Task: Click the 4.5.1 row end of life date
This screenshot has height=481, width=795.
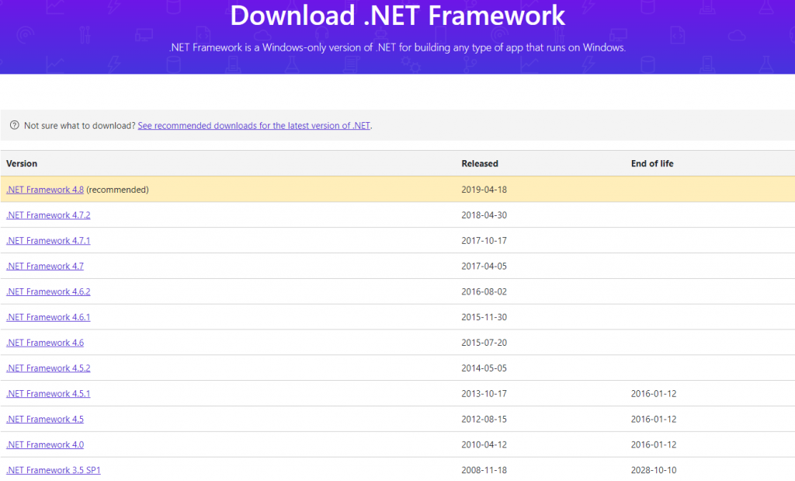Action: 654,394
